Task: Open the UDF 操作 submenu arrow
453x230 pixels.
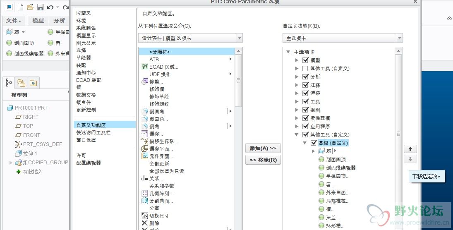Action: tap(230, 74)
